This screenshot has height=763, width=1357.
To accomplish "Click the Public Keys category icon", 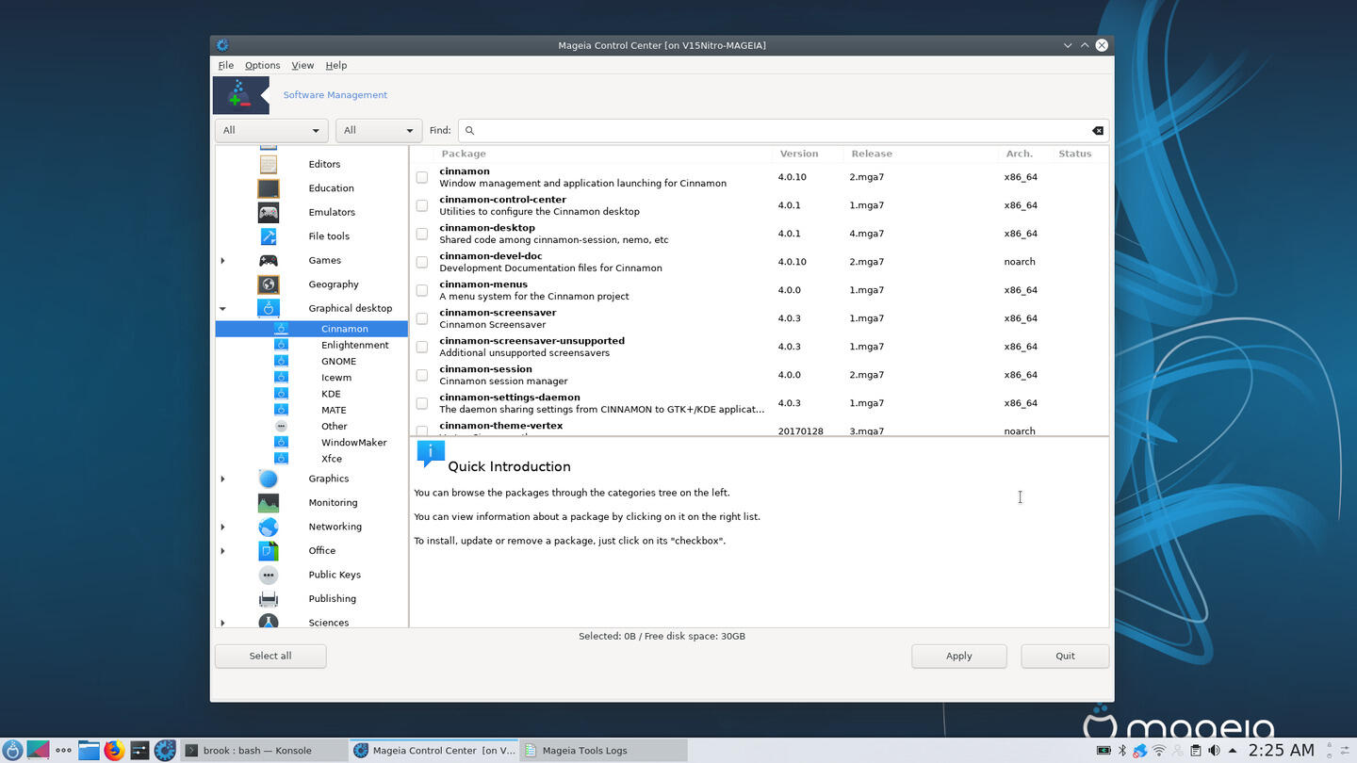I will coord(269,575).
